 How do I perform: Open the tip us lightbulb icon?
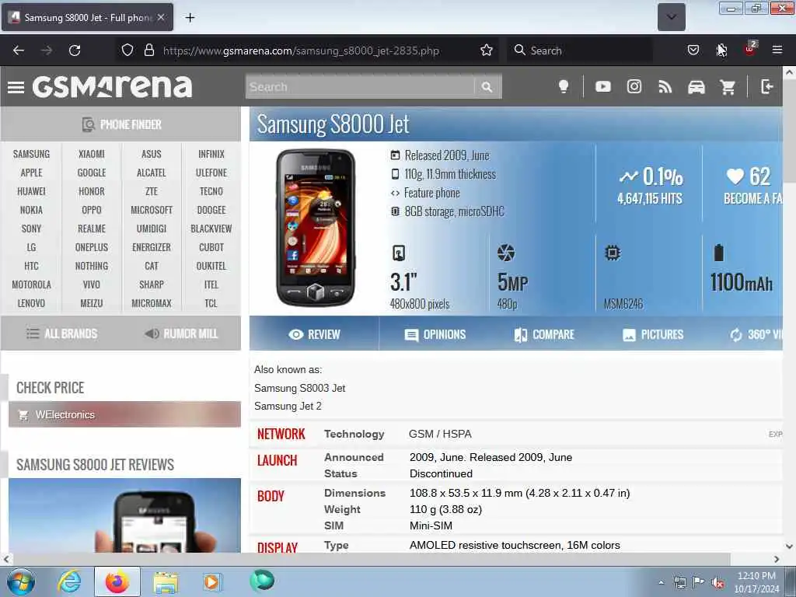564,87
